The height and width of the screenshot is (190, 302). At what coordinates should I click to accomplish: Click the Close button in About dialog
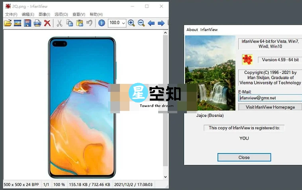[x=244, y=157]
